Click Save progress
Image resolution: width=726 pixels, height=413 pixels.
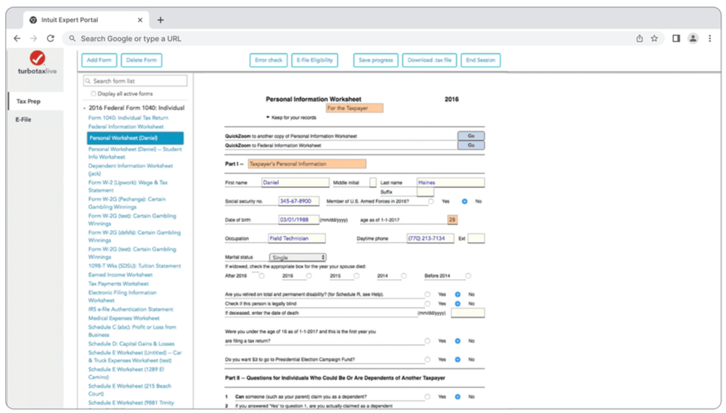(x=376, y=60)
